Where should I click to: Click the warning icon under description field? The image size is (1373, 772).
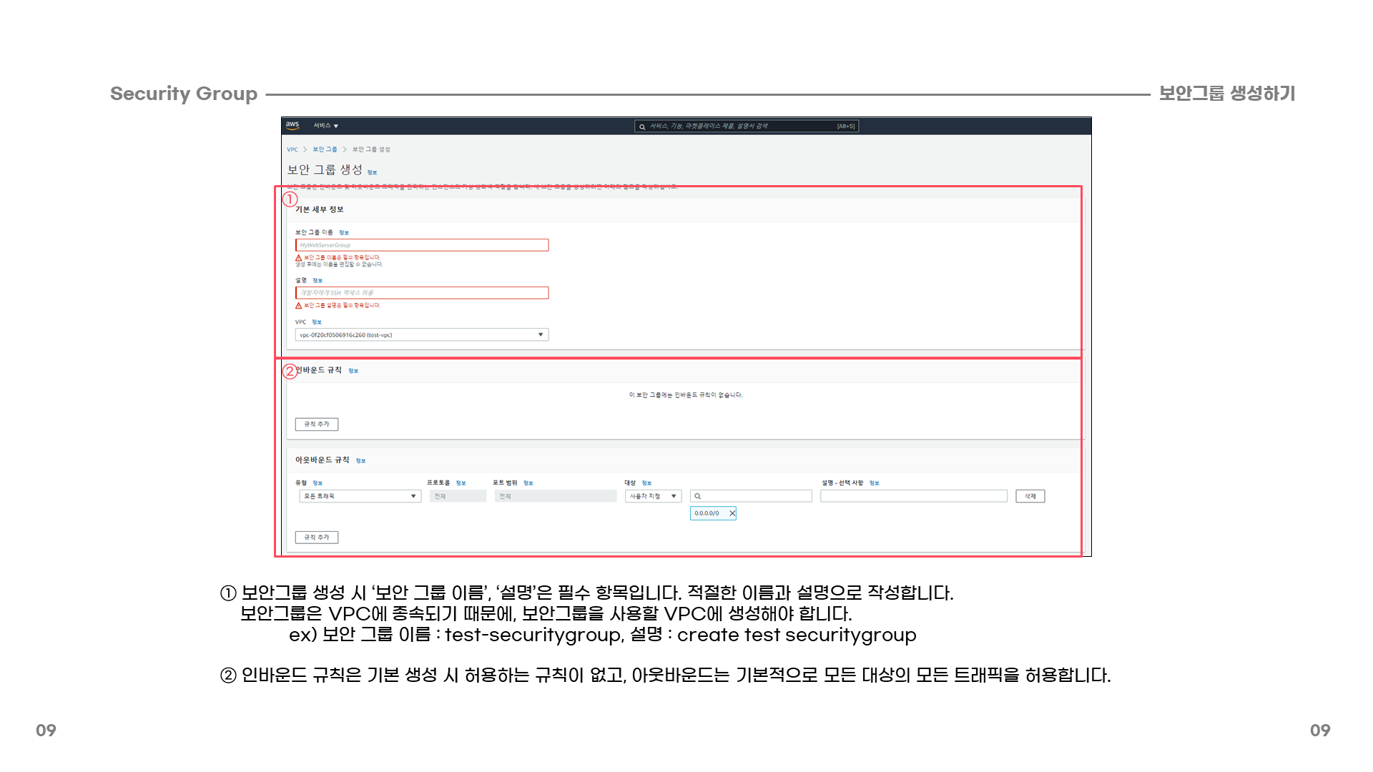[299, 306]
